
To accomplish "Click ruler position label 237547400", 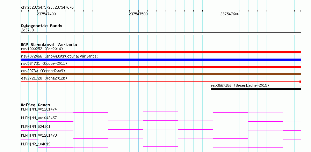I will 46,14.
